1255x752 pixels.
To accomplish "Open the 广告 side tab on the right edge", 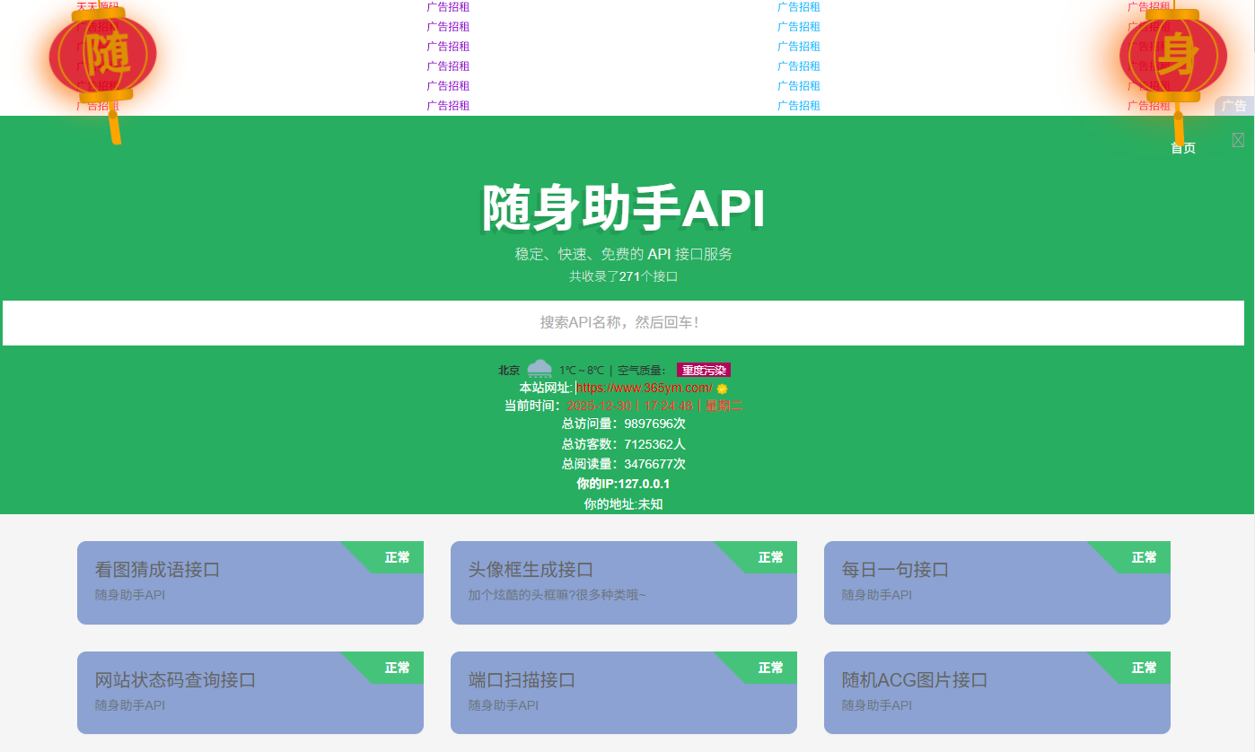I will (1235, 106).
